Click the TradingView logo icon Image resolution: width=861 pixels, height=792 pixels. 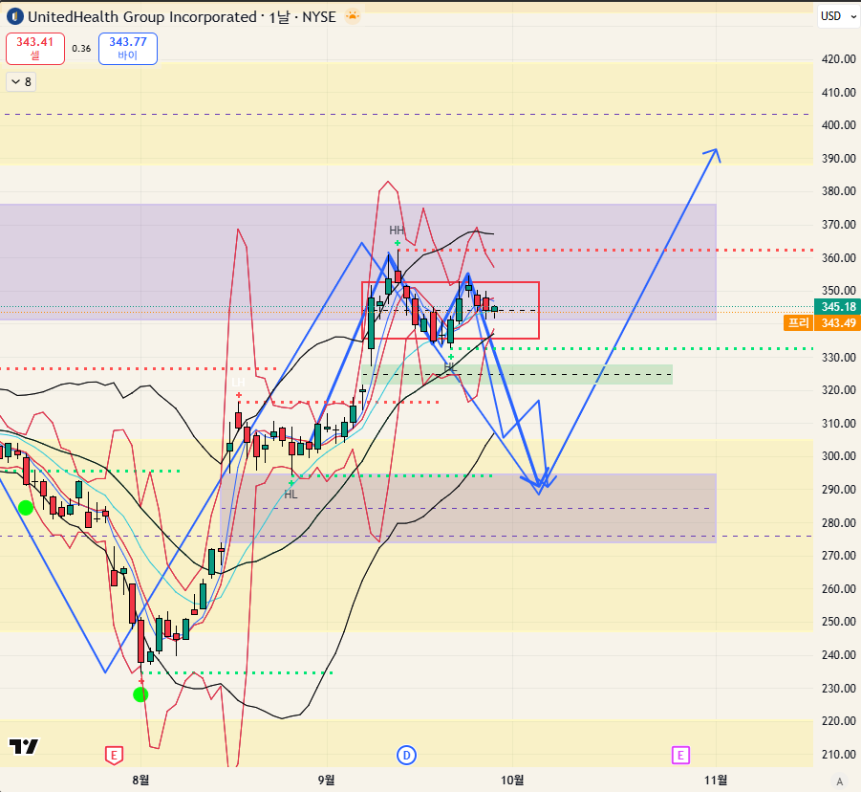[x=24, y=746]
